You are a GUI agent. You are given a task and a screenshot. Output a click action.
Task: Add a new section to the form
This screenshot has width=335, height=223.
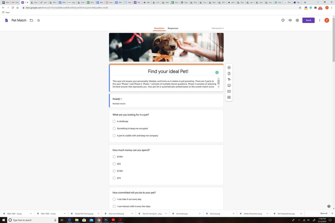click(229, 97)
